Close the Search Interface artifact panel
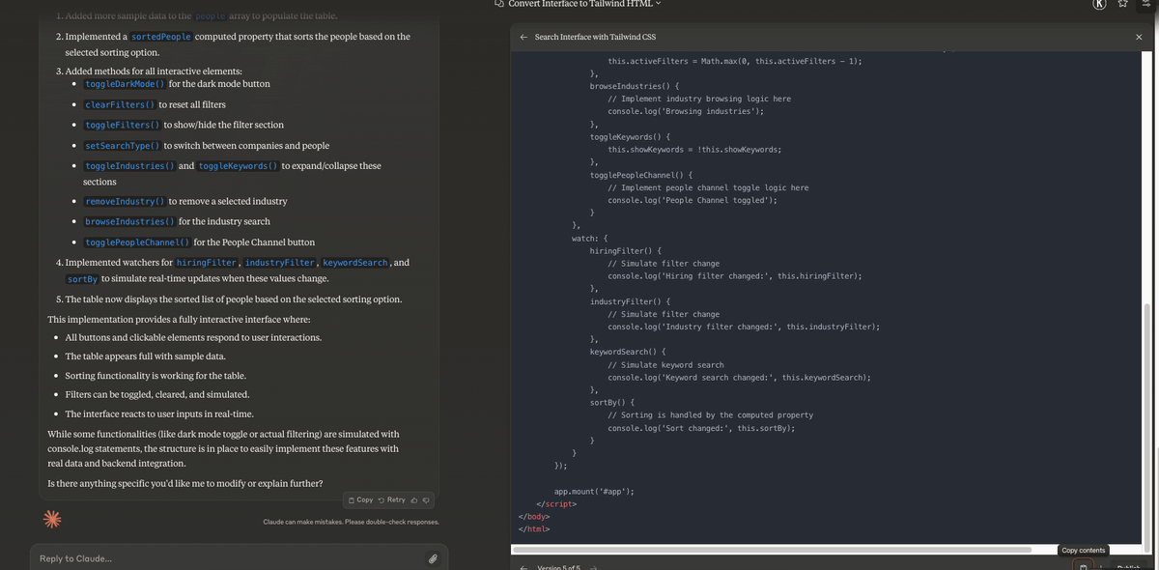 (1139, 37)
